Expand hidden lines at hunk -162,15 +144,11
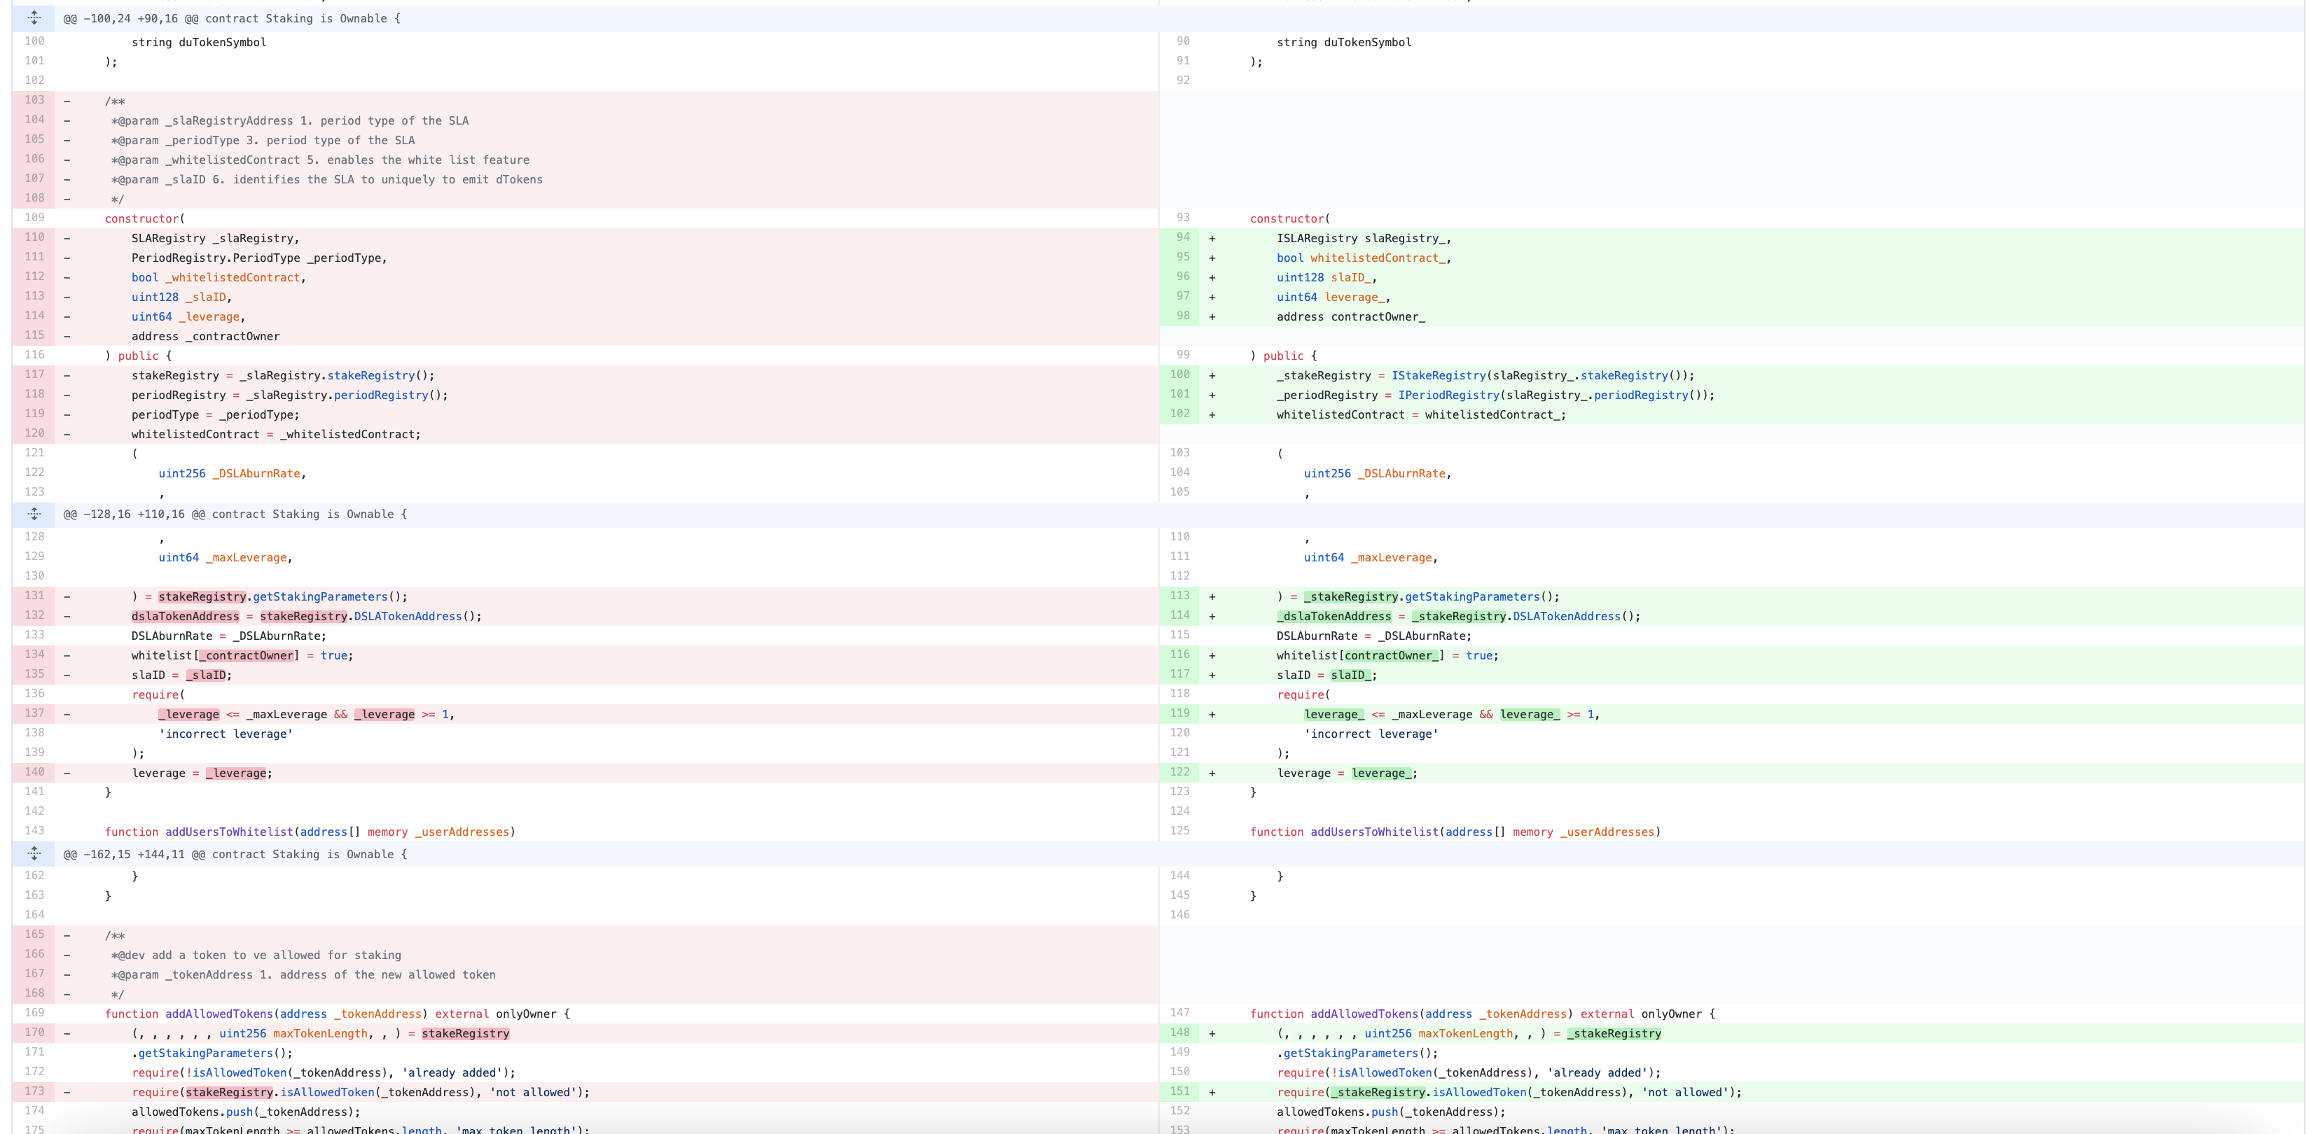This screenshot has width=2314, height=1134. click(x=34, y=854)
